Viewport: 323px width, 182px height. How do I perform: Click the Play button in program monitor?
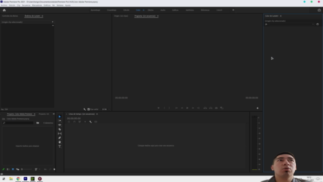187,108
